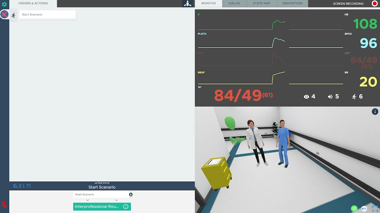Click the red X circle icon

(4, 14)
